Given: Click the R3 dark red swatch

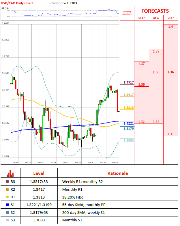Looking at the screenshot, I should pos(7,181).
